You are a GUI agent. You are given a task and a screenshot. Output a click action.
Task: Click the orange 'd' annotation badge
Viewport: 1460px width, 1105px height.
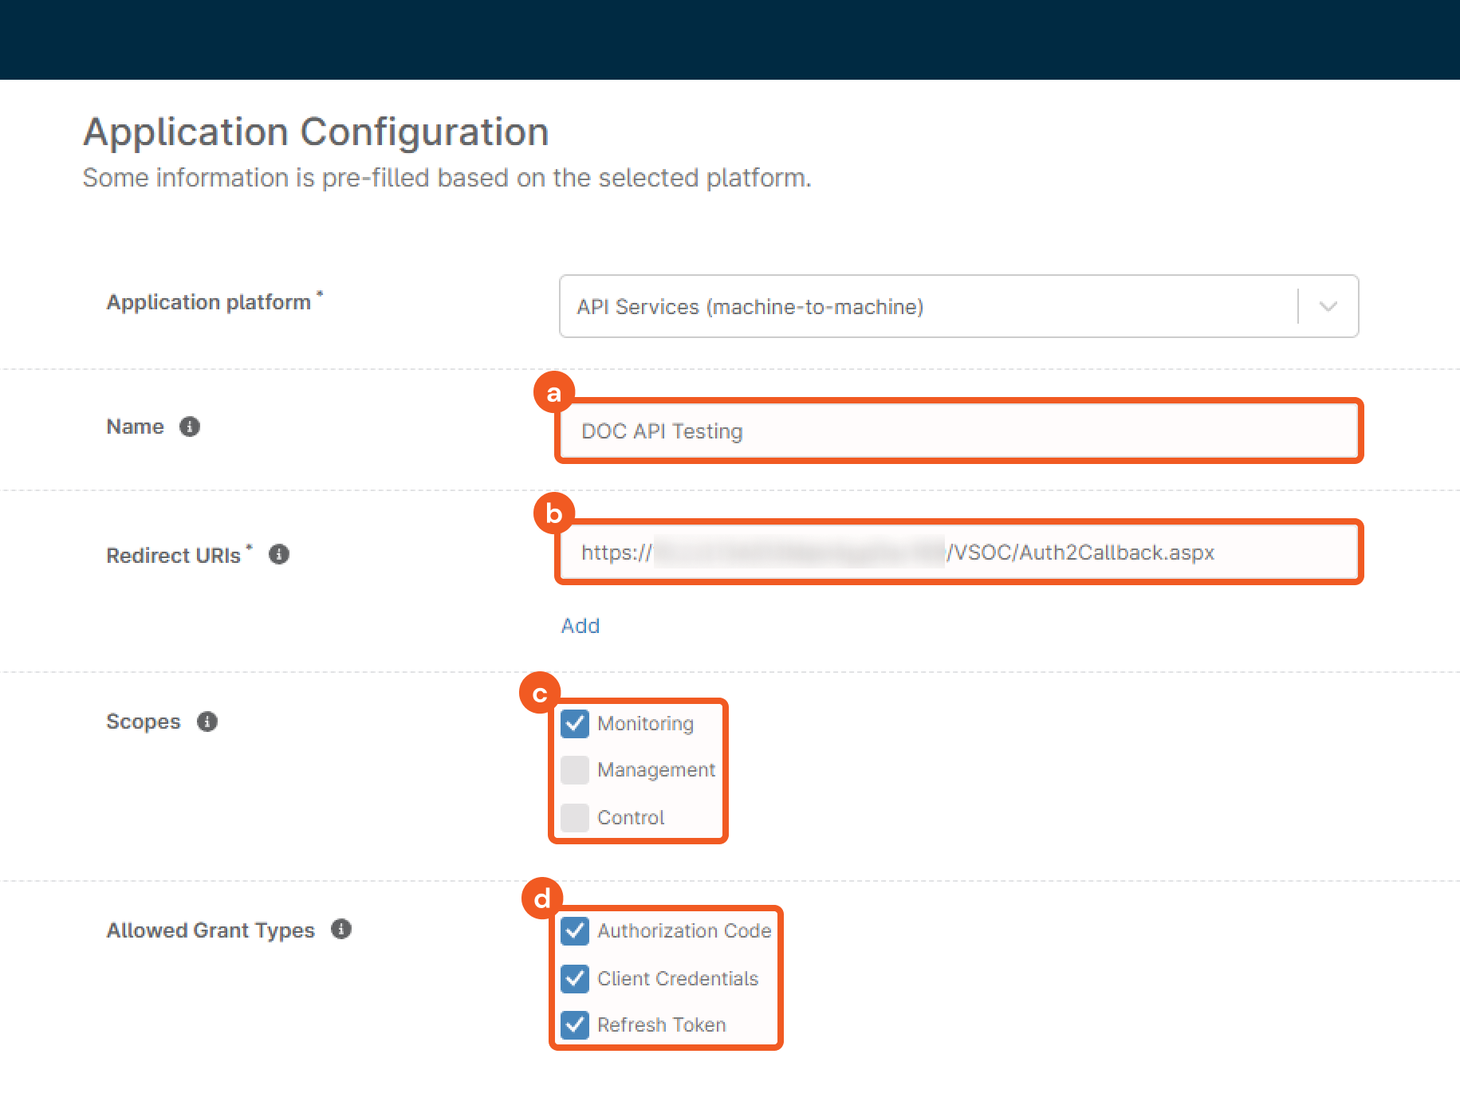tap(542, 899)
